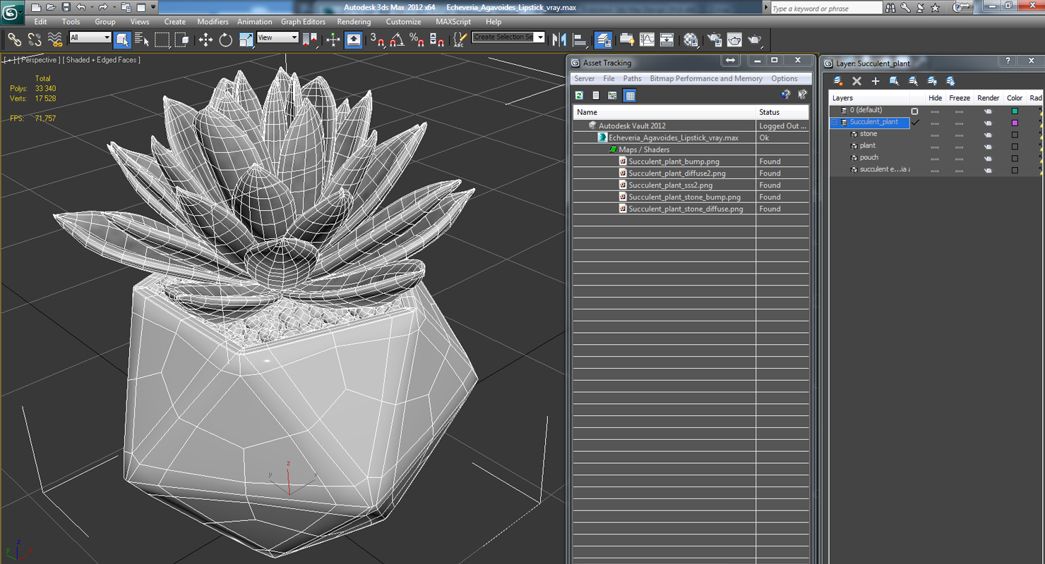Click Add Selected Objects to Layer plus
The image size is (1045, 564).
pyautogui.click(x=876, y=81)
